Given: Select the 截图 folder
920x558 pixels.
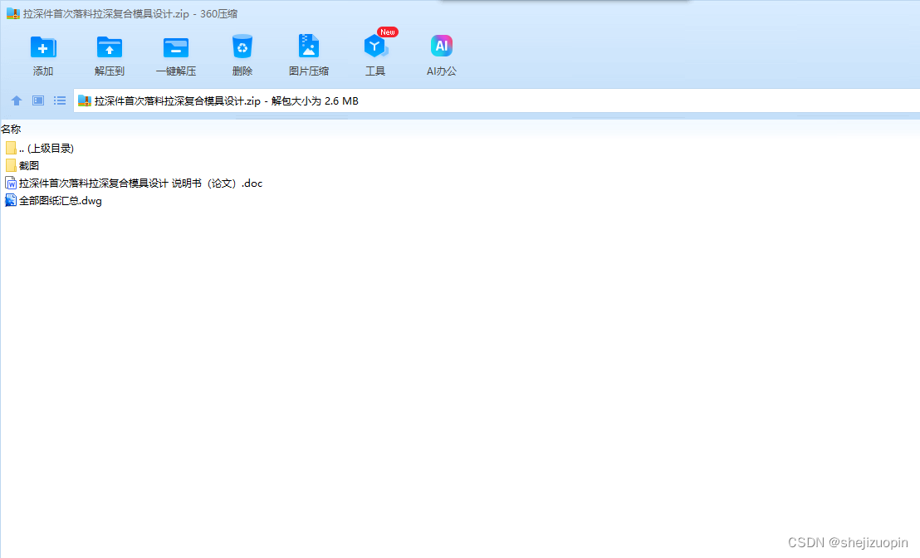Looking at the screenshot, I should [x=22, y=166].
